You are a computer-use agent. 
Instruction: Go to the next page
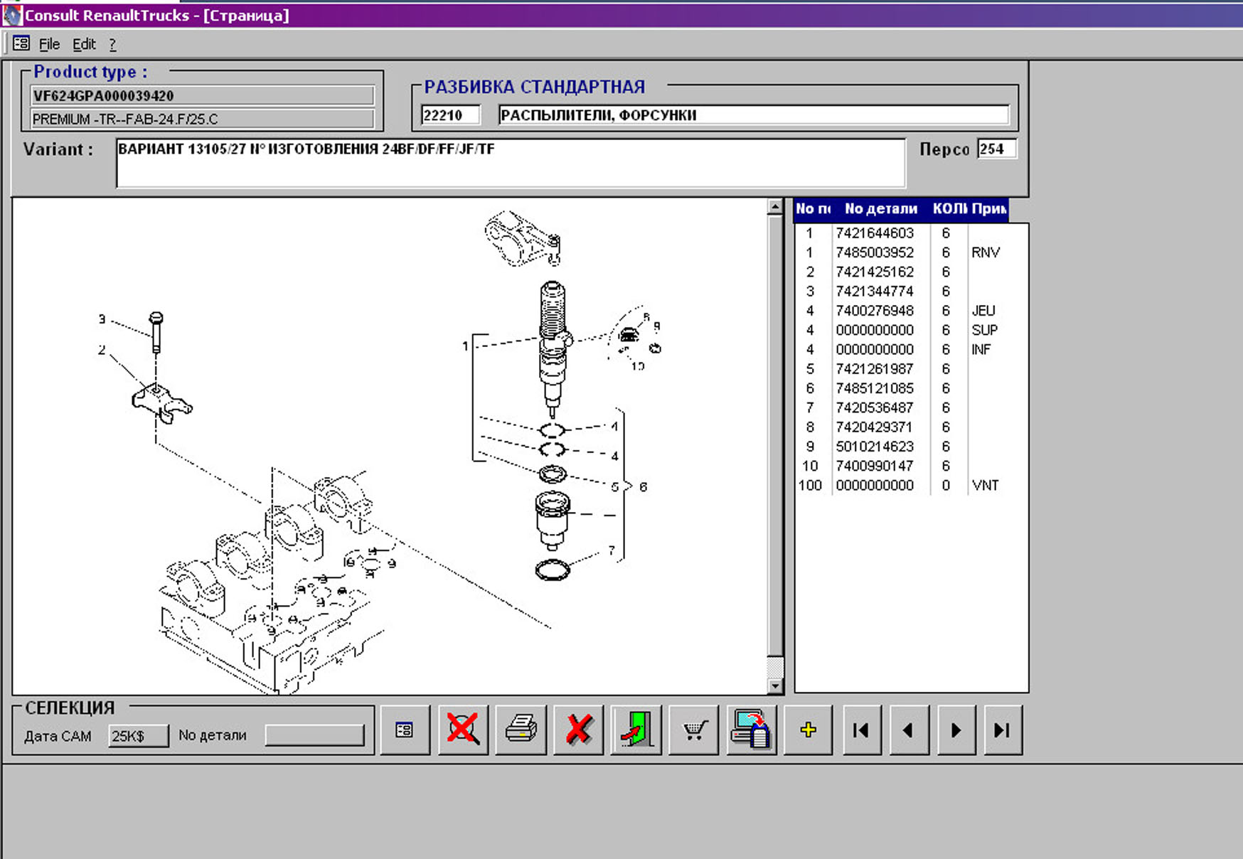tap(955, 730)
